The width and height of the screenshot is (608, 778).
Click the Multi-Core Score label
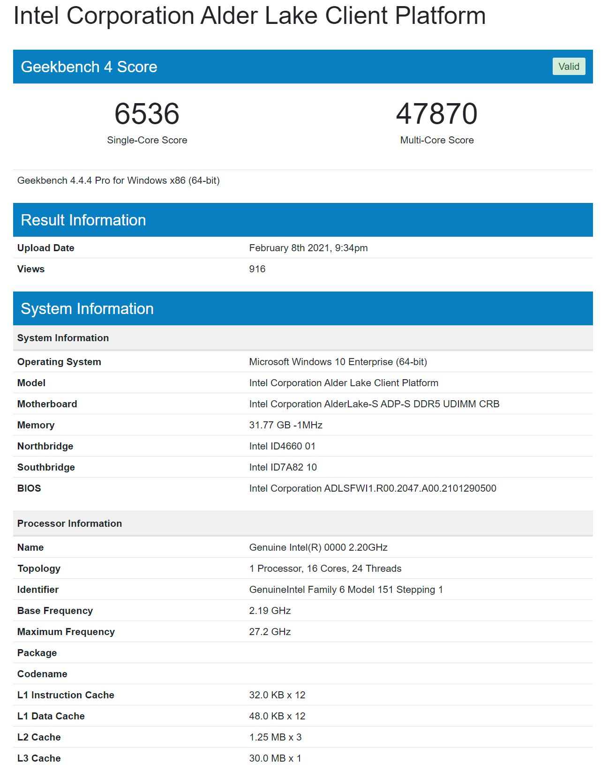point(436,140)
